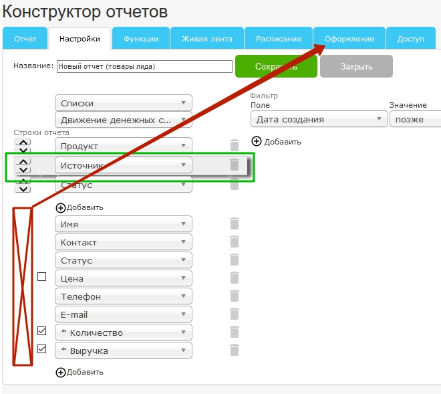Toggle the checkbox beside * Выручка

coord(41,349)
